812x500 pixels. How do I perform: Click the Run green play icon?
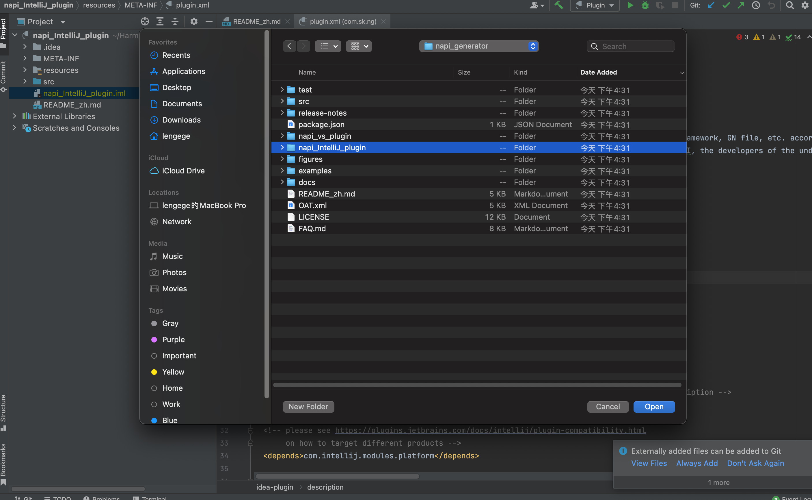coord(630,5)
